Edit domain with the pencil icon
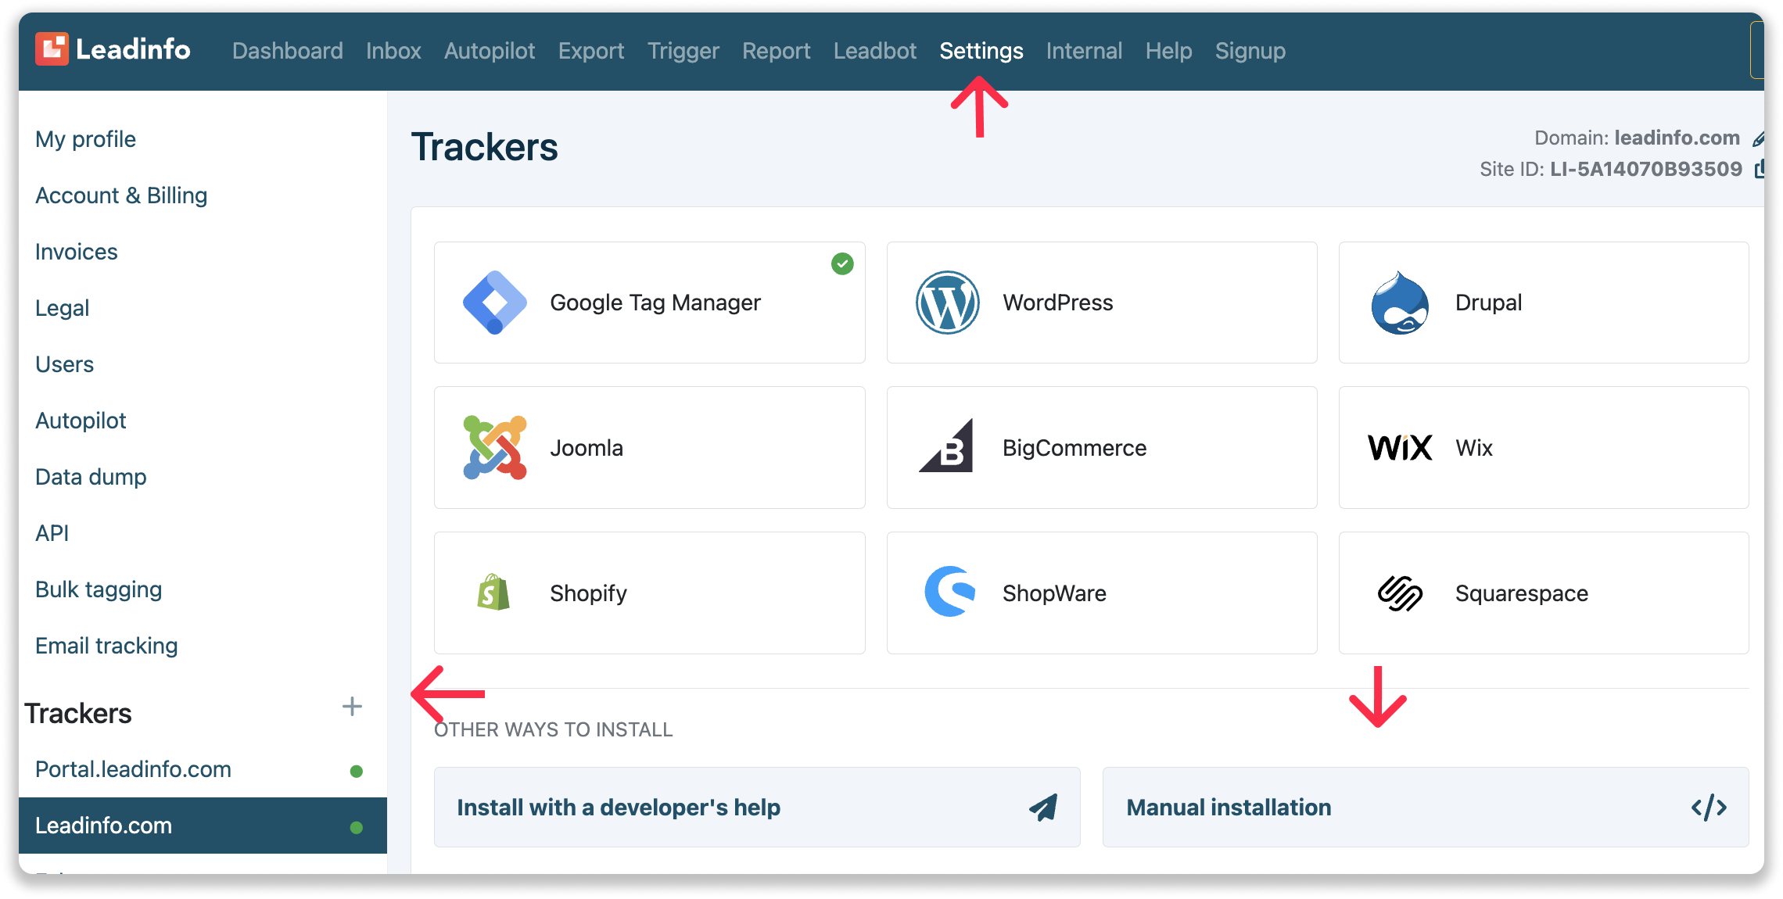This screenshot has height=899, width=1783. click(x=1758, y=139)
